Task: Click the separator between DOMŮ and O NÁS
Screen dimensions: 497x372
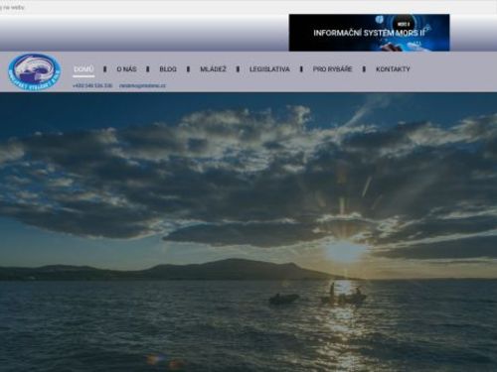Action: [x=105, y=69]
